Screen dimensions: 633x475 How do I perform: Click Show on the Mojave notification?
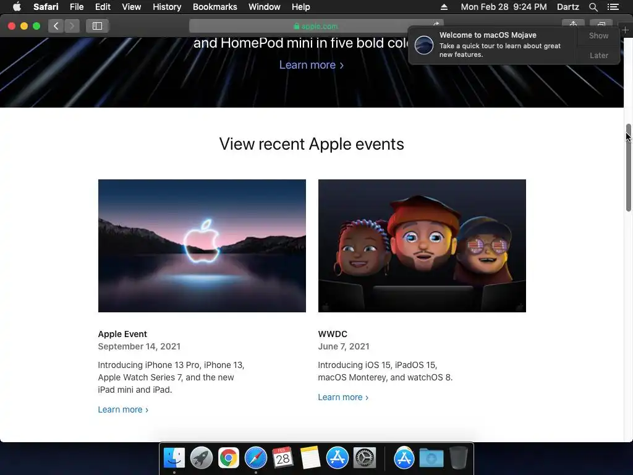(598, 35)
